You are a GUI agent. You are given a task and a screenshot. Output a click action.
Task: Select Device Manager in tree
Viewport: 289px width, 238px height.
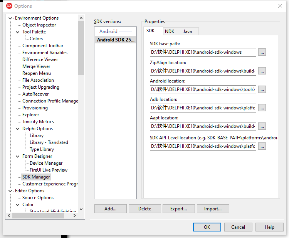pyautogui.click(x=46, y=163)
